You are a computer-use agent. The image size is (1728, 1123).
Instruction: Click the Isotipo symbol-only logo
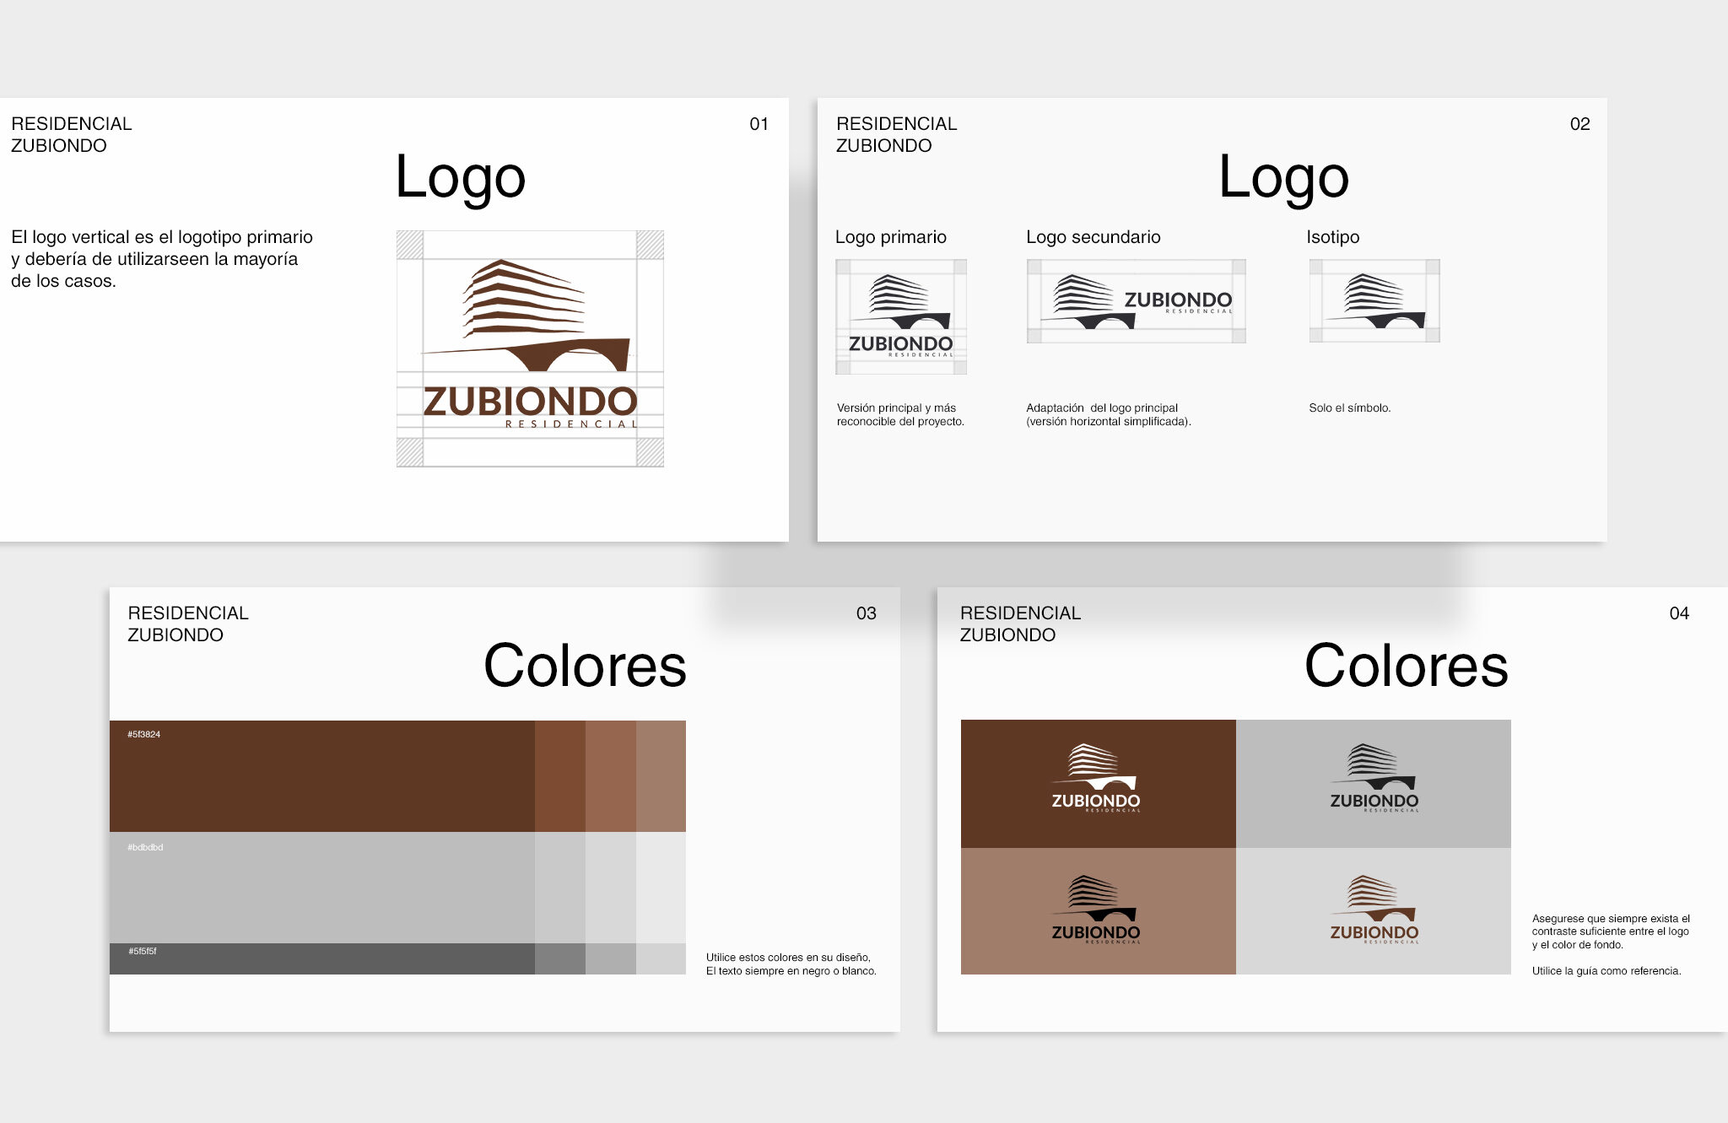[x=1374, y=301]
